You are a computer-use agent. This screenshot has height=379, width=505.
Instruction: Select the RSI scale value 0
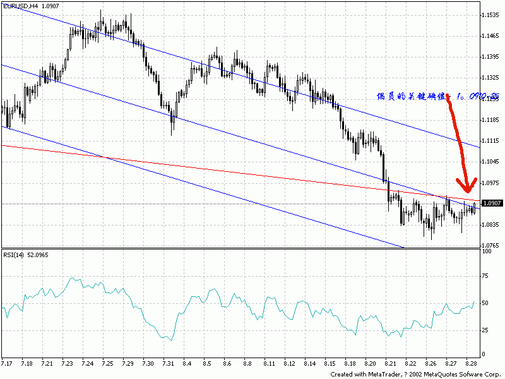pyautogui.click(x=484, y=354)
